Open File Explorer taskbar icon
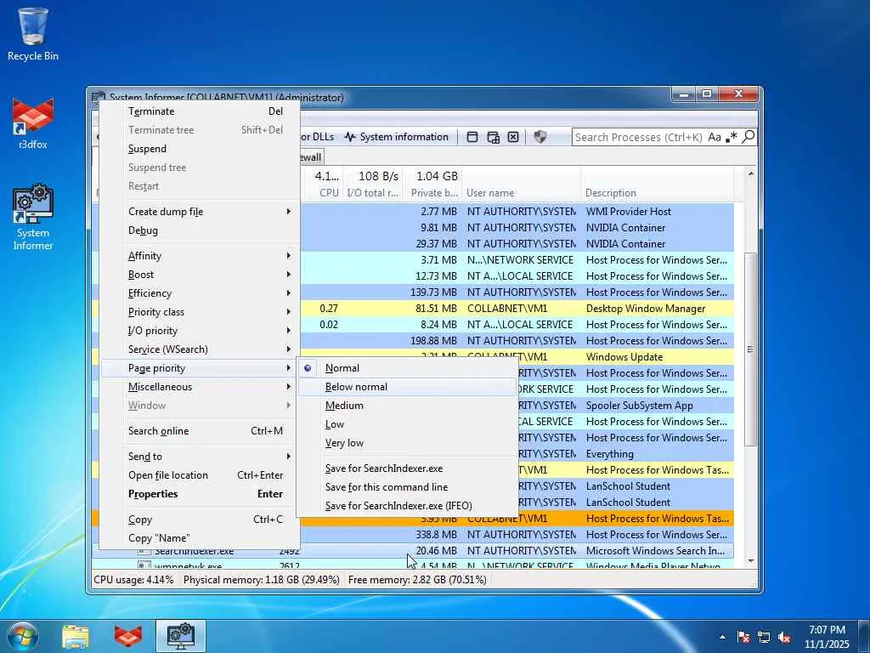The width and height of the screenshot is (870, 653). [x=76, y=636]
